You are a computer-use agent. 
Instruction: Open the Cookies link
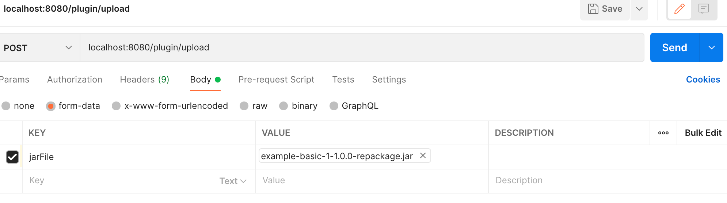(x=703, y=80)
